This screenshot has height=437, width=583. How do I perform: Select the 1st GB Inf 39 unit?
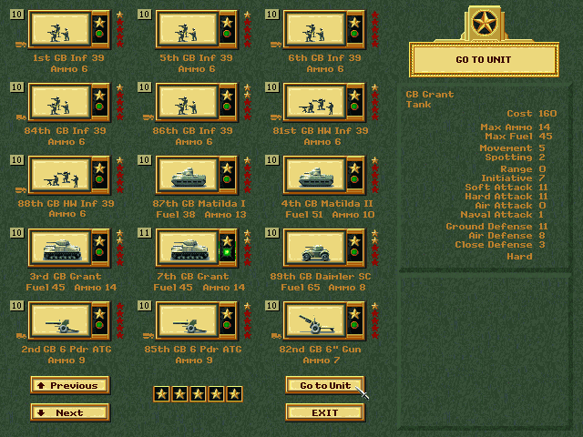[59, 30]
